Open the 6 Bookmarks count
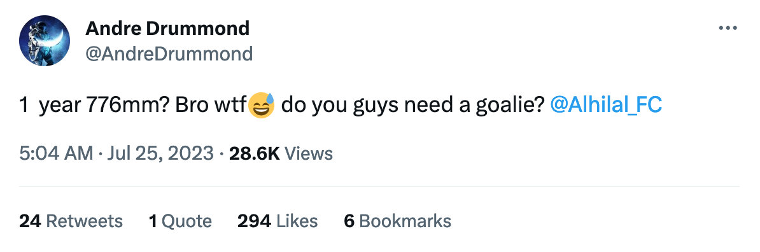Viewport: 760px width, 252px height. tap(397, 221)
